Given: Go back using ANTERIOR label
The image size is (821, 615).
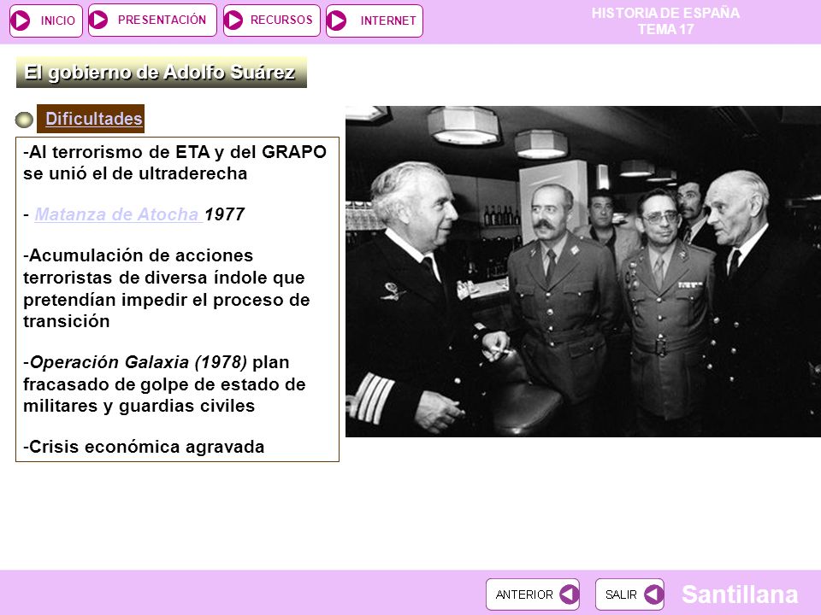Looking at the screenshot, I should (x=524, y=594).
